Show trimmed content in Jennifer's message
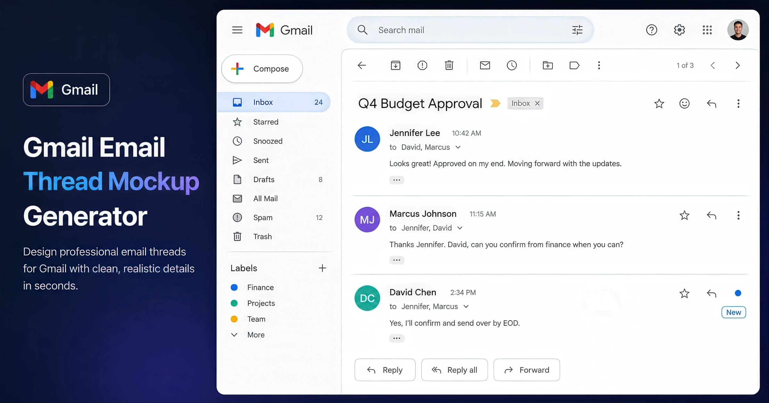The width and height of the screenshot is (769, 403). pos(397,180)
